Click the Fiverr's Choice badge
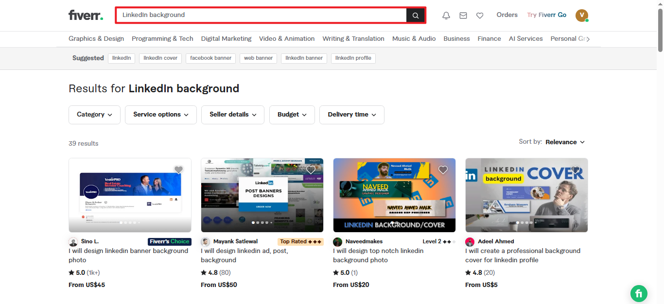The width and height of the screenshot is (664, 304). click(170, 241)
